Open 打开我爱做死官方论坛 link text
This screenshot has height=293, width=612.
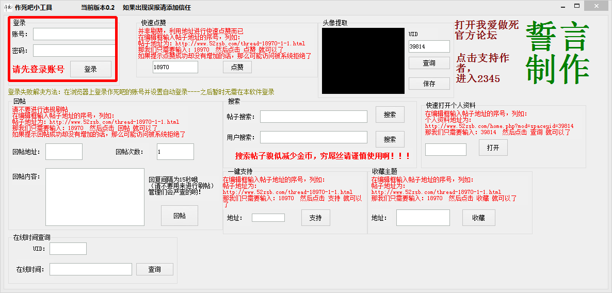[487, 30]
